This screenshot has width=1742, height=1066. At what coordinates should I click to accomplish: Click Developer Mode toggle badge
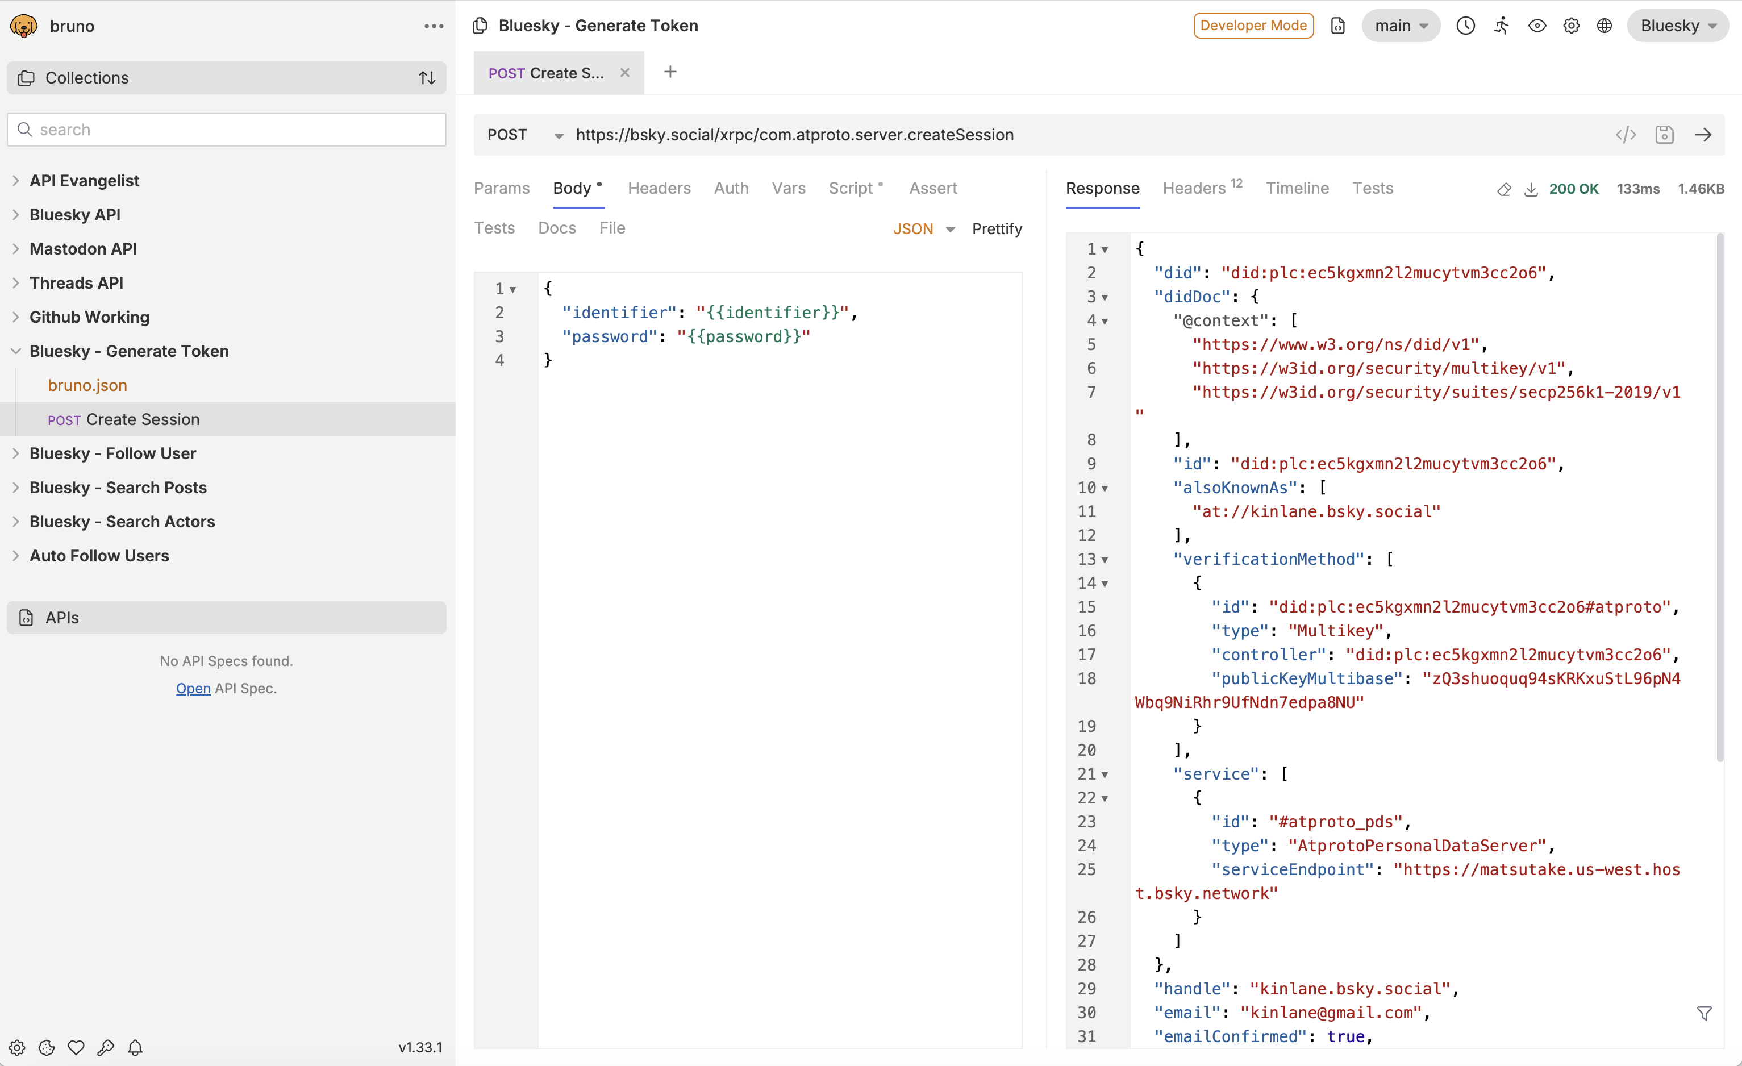(x=1253, y=26)
